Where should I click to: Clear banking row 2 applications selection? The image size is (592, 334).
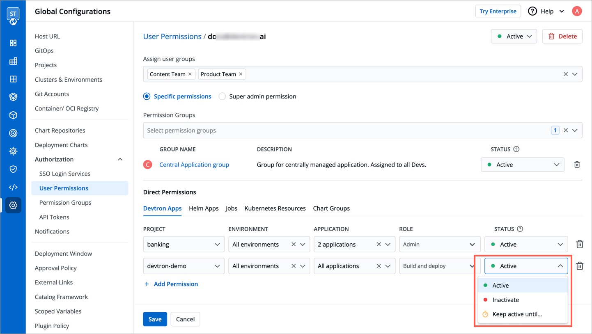379,244
